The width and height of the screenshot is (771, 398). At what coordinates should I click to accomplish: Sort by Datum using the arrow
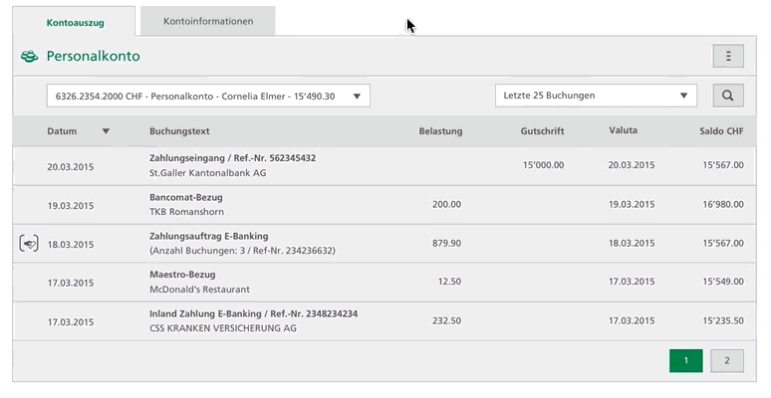tap(106, 131)
